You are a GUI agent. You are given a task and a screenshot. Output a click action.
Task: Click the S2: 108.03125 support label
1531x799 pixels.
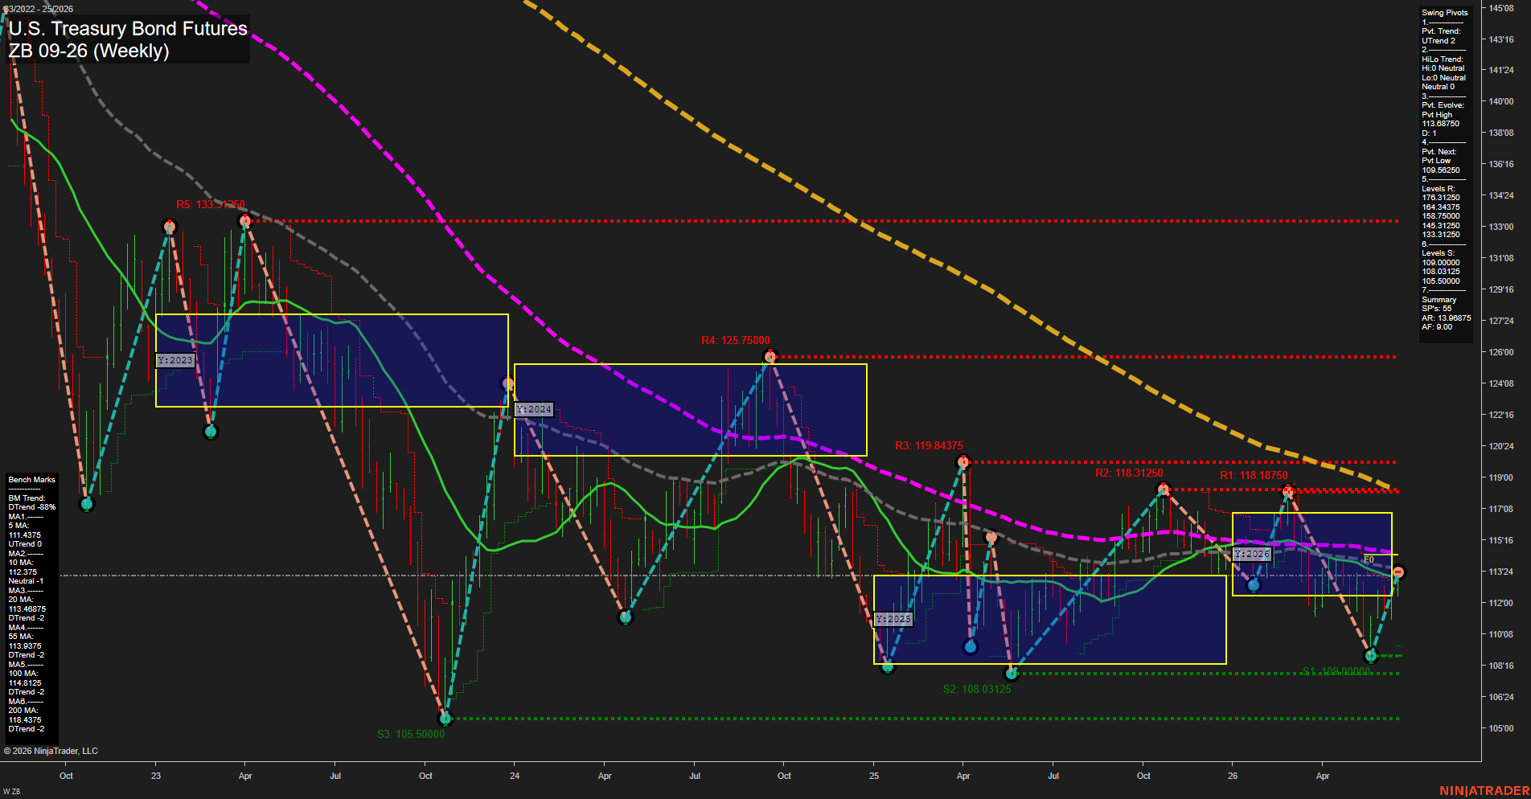tap(977, 689)
